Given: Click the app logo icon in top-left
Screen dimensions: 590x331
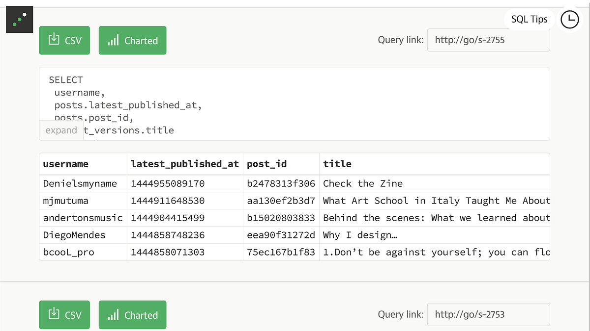Looking at the screenshot, I should [x=19, y=20].
